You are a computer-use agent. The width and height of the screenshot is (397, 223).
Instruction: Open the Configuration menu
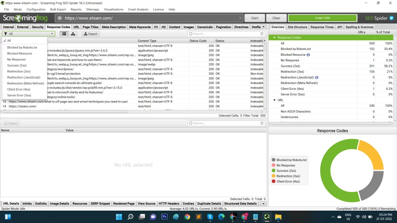pyautogui.click(x=36, y=9)
